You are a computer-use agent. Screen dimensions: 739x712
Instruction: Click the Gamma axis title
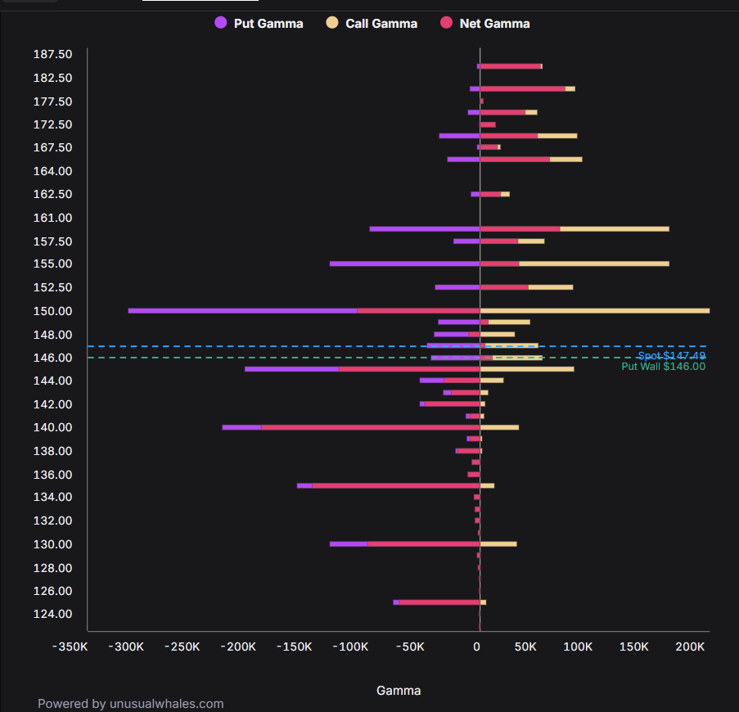click(399, 691)
